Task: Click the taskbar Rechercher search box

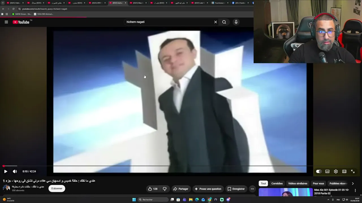Action: pos(153,200)
